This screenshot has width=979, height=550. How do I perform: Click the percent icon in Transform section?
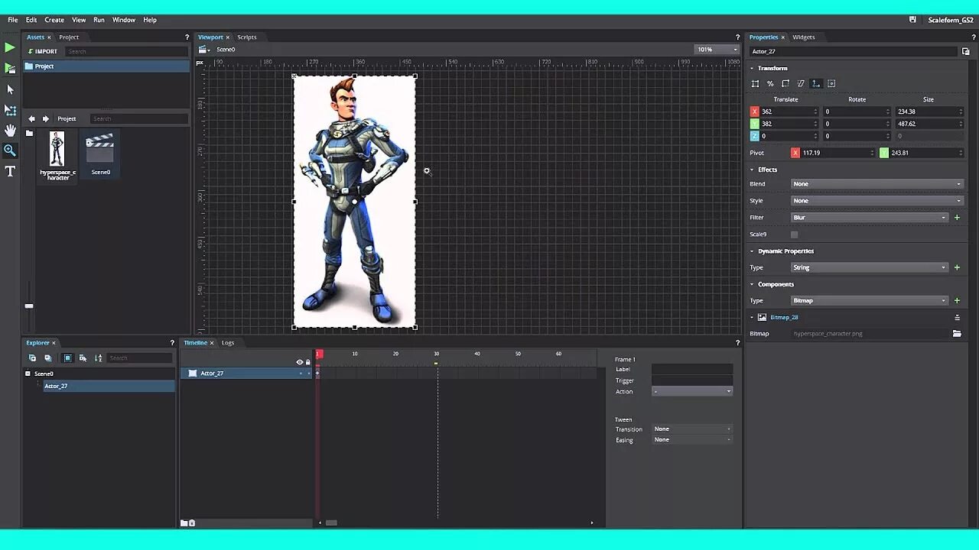[x=770, y=84]
